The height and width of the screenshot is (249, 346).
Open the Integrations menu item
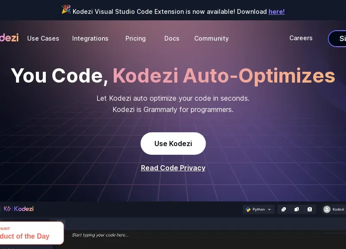pyautogui.click(x=90, y=38)
